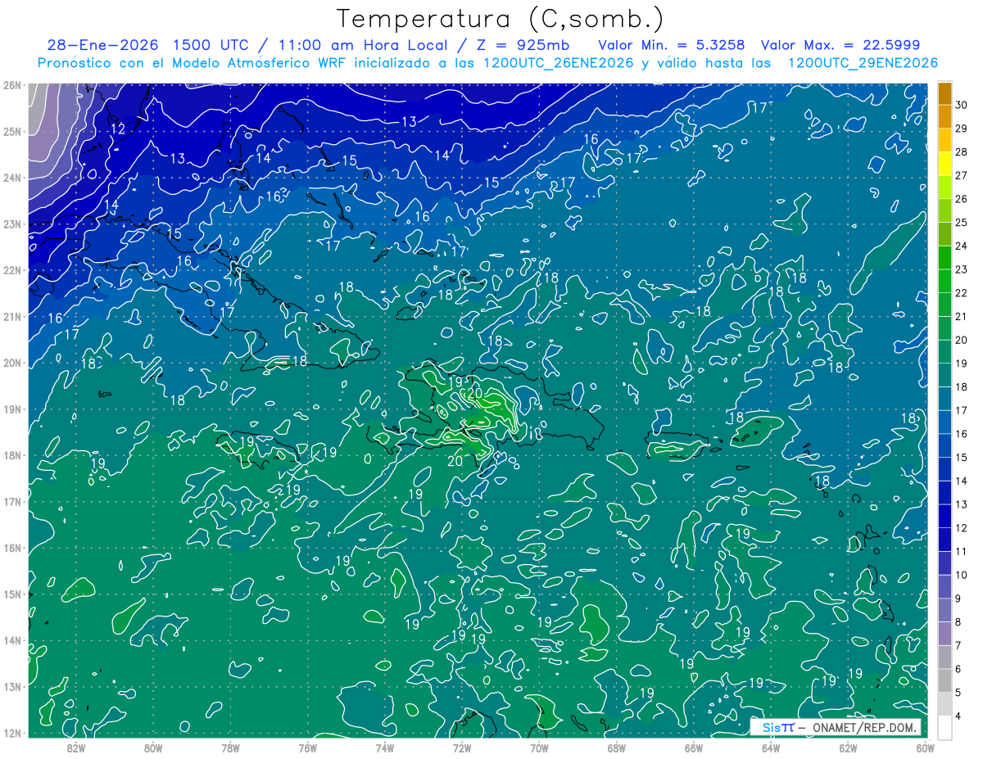Viewport: 983px width, 759px height.
Task: Click the 60W longitude axis label
Action: (926, 748)
